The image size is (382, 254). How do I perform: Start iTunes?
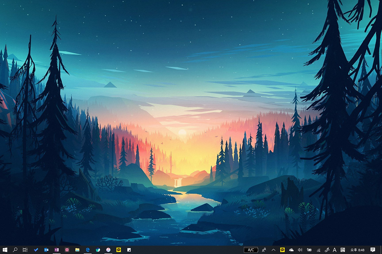(108, 250)
